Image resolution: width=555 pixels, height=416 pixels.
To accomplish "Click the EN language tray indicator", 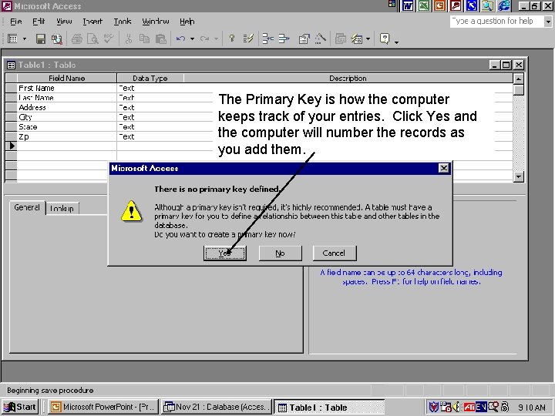I will tap(481, 408).
